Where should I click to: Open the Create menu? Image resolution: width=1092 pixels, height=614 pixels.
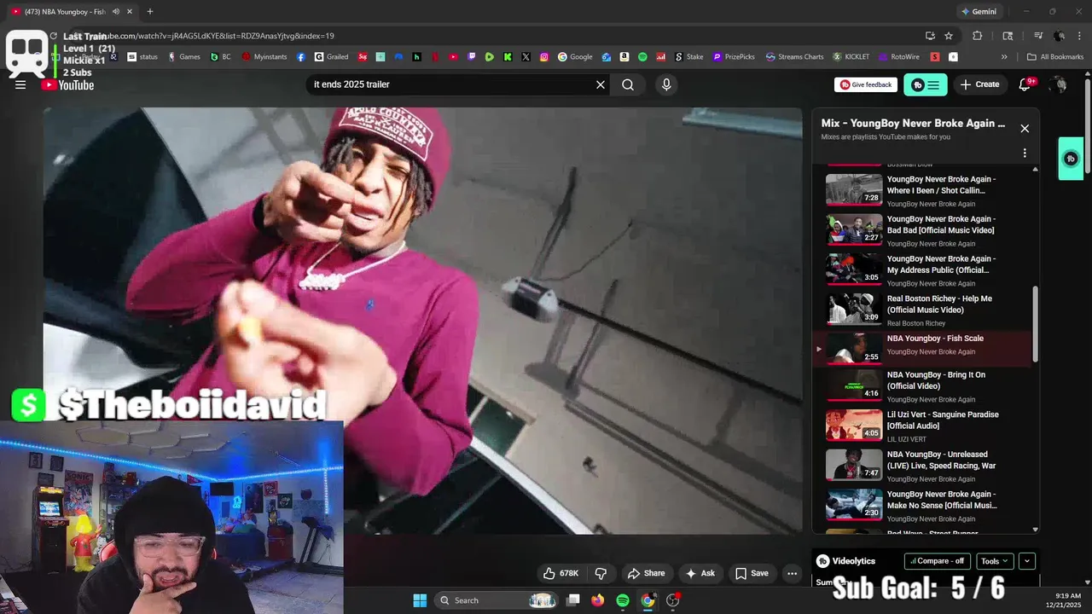point(979,84)
